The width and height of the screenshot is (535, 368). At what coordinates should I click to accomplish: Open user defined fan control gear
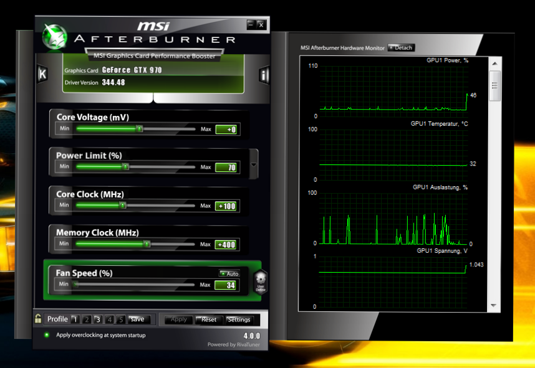261,282
